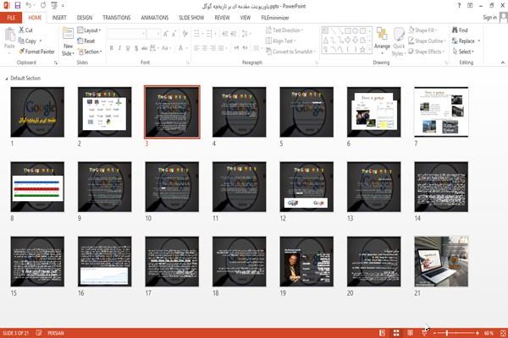The height and width of the screenshot is (338, 508).
Task: Increase font size with the large A
Action: pyautogui.click(x=166, y=34)
